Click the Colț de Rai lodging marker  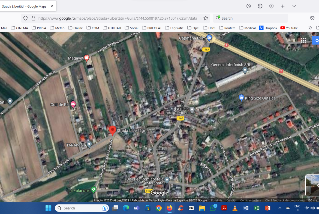point(73,104)
